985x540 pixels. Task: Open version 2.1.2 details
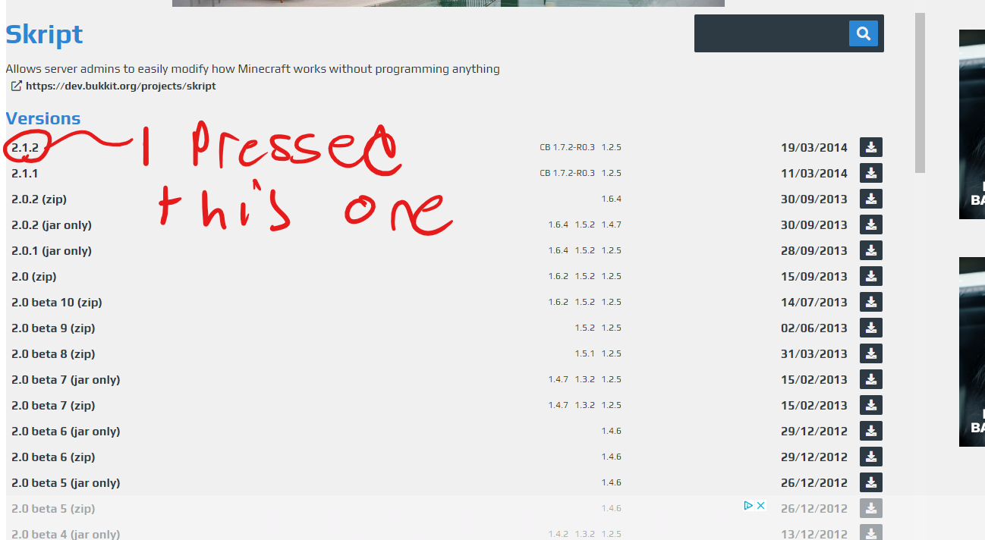(25, 147)
